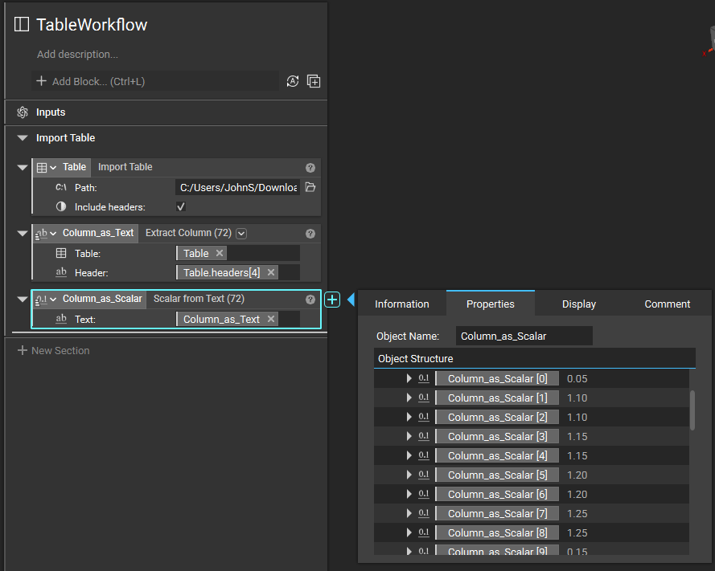Image resolution: width=715 pixels, height=571 pixels.
Task: Toggle the Include headers checkbox
Action: pyautogui.click(x=181, y=206)
